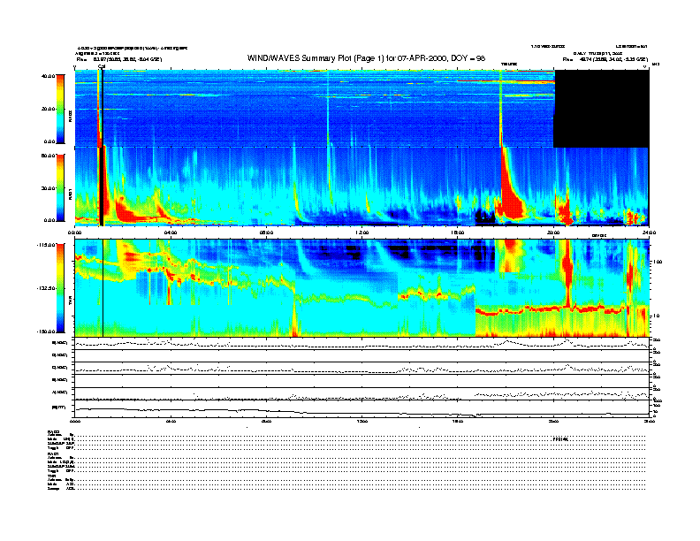Click the RAD2 color scale bar
The height and width of the screenshot is (541, 700).
[60, 108]
